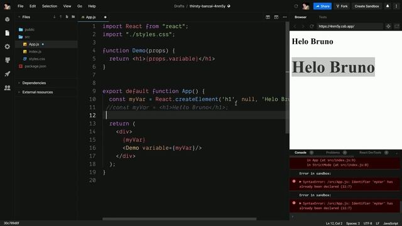The image size is (402, 226).
Task: Open the Go menu
Action: pyautogui.click(x=80, y=6)
